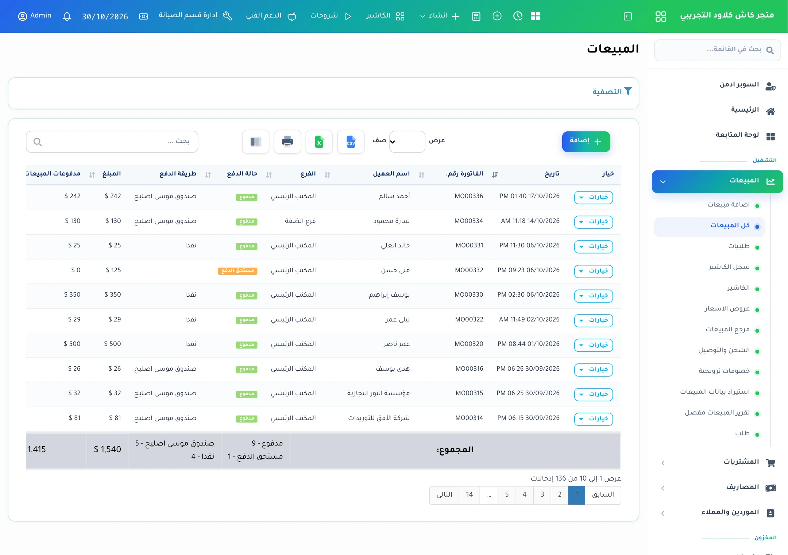Screen dimensions: 788x555
Task: Click the CSV export icon
Action: pyautogui.click(x=351, y=142)
